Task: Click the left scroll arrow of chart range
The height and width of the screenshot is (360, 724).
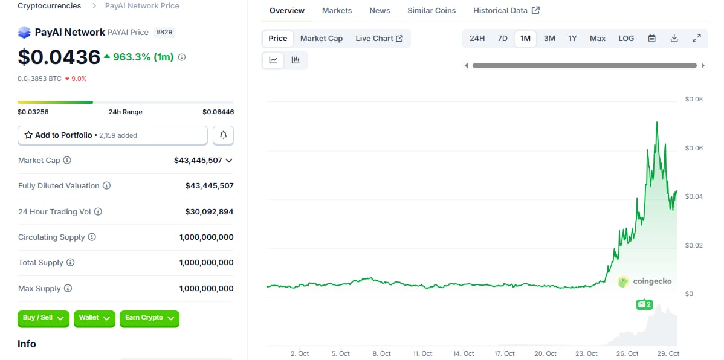Action: 467,66
